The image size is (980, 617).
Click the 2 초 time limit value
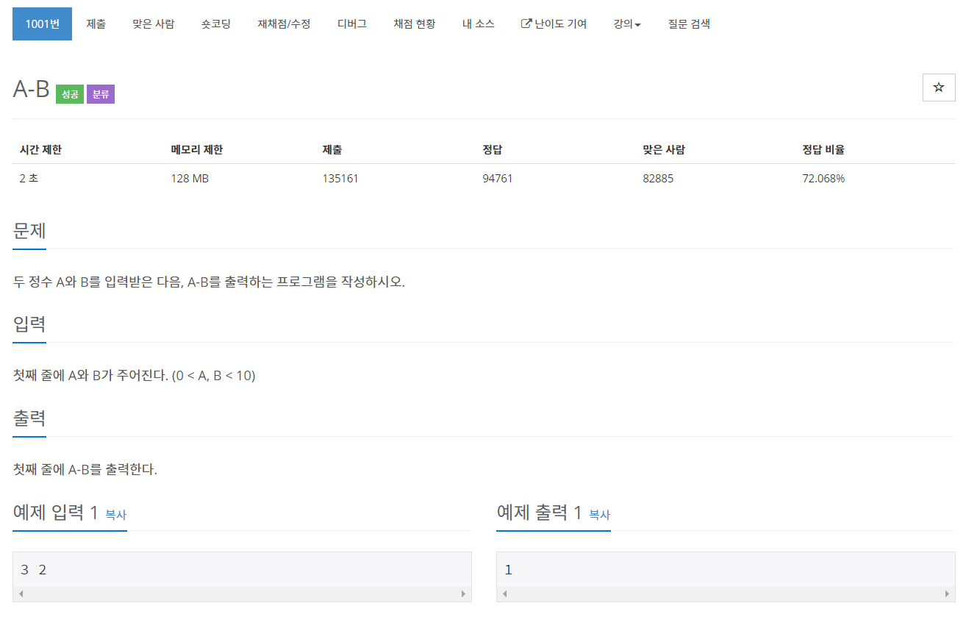coord(29,178)
